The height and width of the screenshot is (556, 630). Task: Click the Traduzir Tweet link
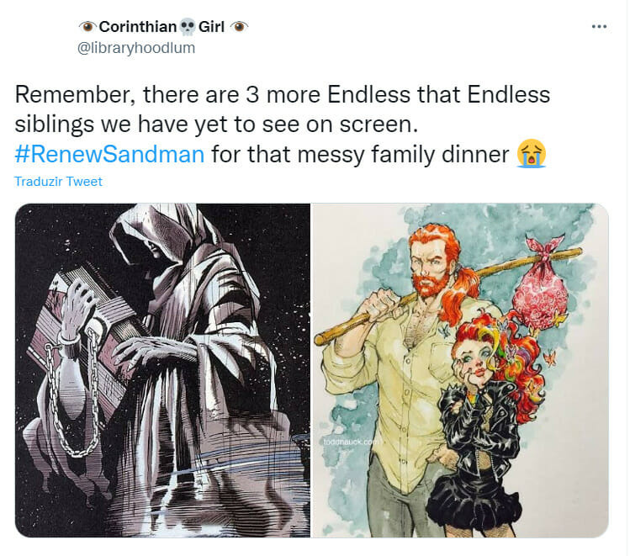click(58, 182)
